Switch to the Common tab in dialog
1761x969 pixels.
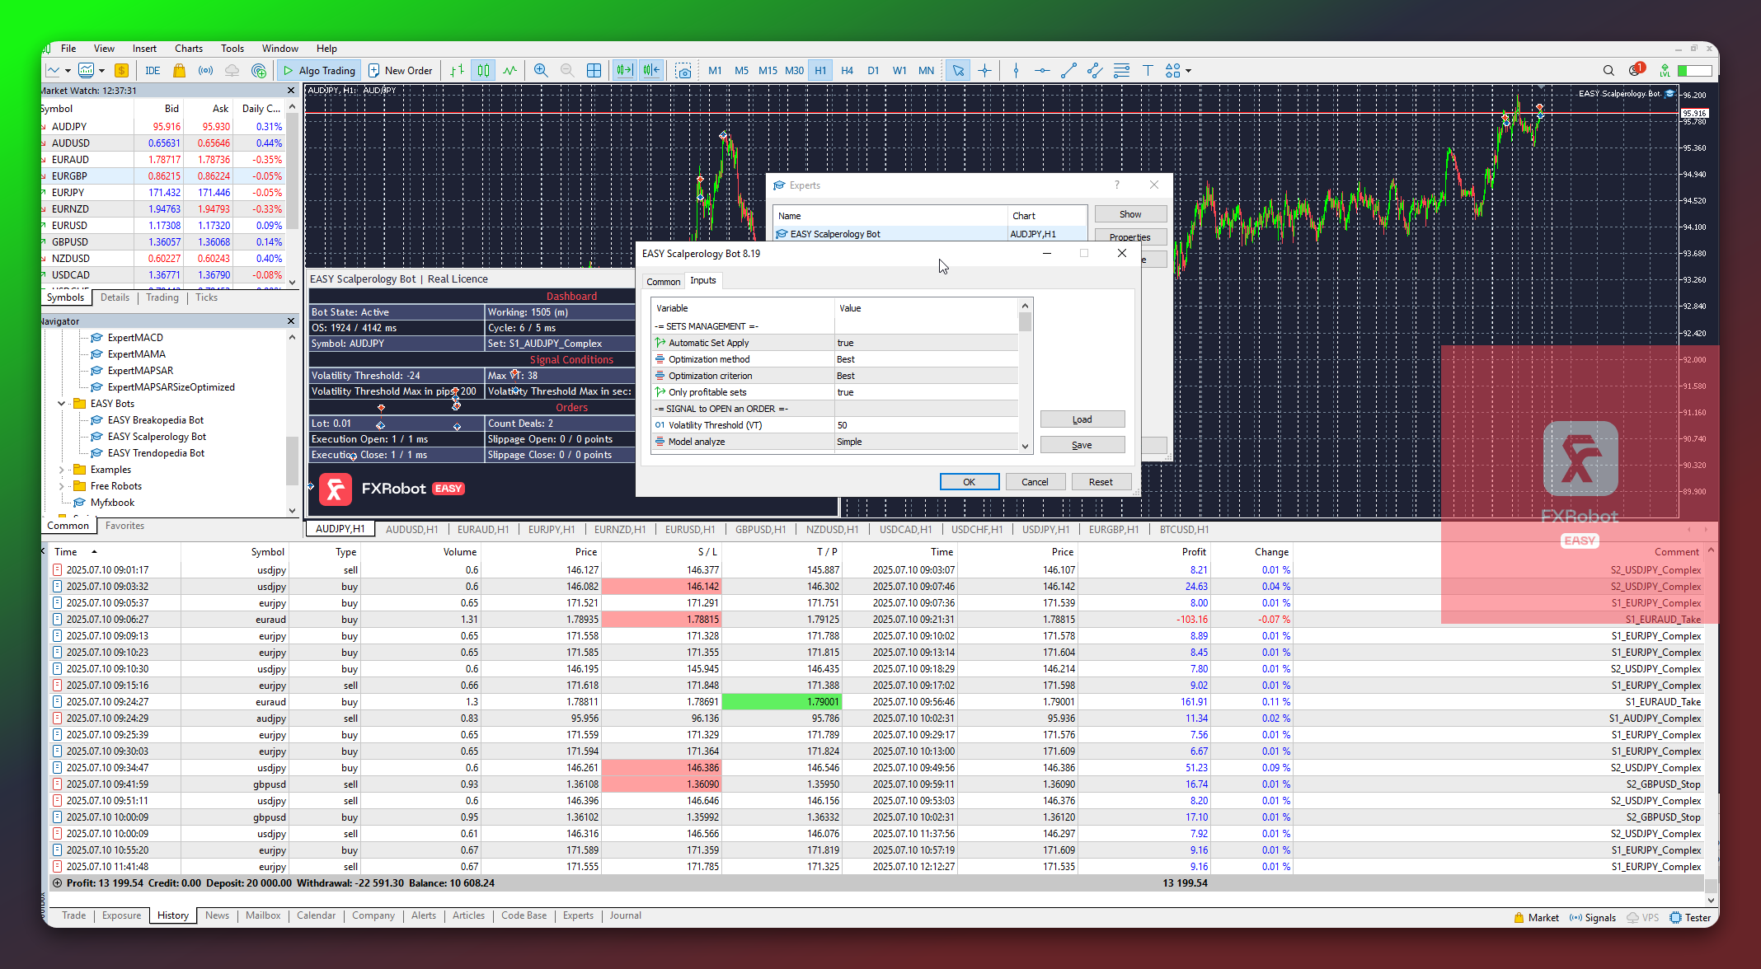coord(663,282)
